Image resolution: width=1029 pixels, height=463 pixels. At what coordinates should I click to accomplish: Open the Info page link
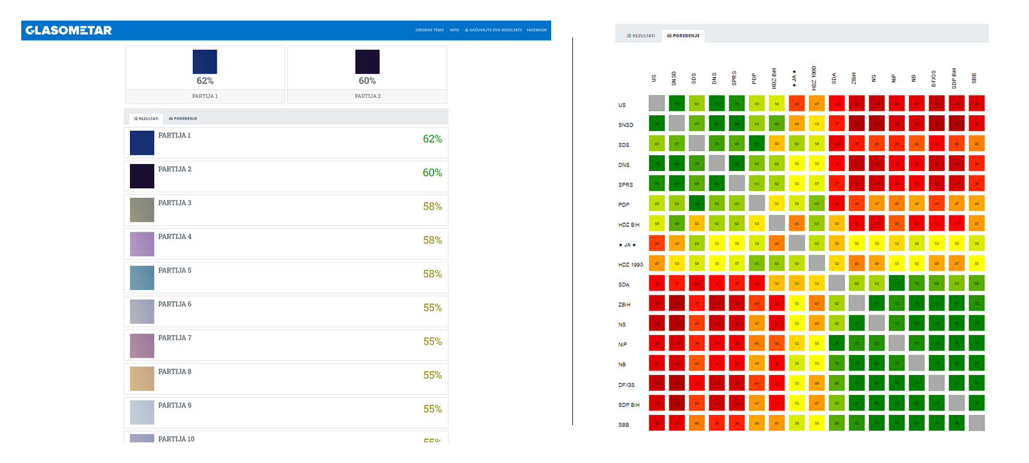pos(454,30)
